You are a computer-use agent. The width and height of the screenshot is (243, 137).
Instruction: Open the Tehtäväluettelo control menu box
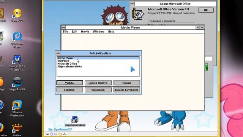(x=58, y=53)
